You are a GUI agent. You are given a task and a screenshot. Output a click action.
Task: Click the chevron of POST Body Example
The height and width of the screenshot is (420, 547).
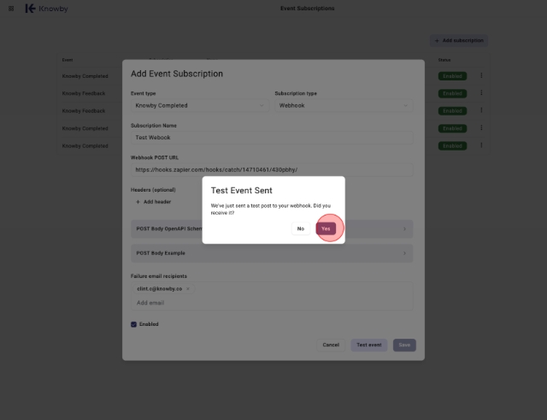pos(404,253)
